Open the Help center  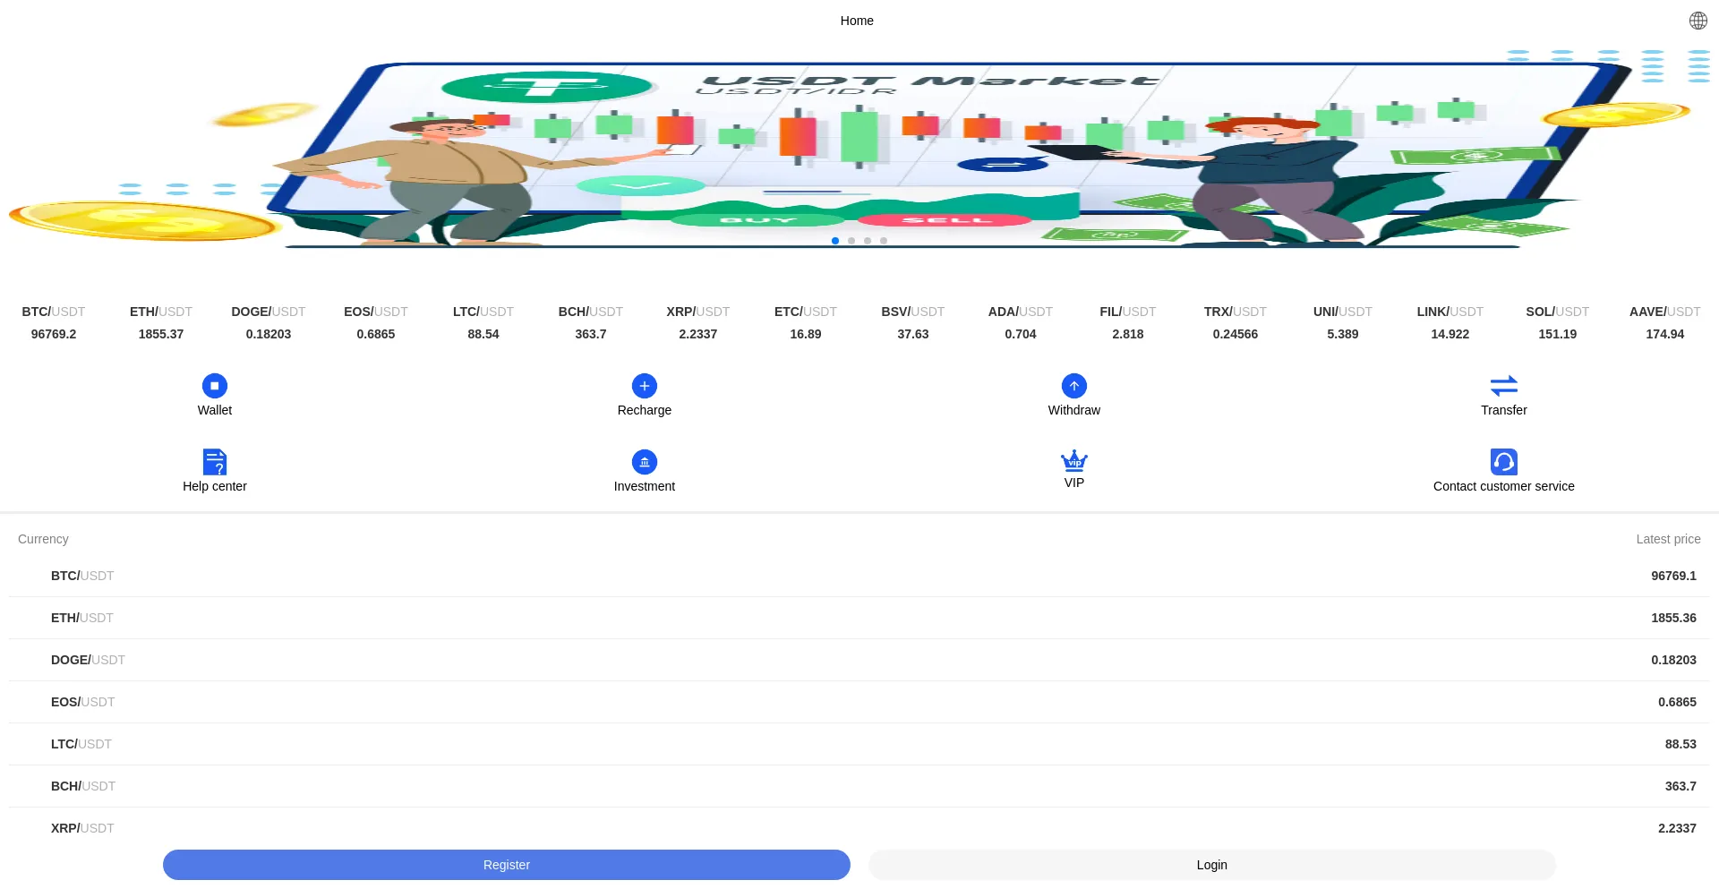pyautogui.click(x=214, y=470)
